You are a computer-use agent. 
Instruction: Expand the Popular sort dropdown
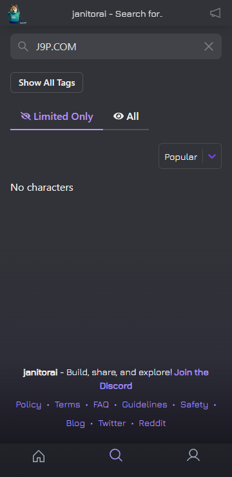190,156
